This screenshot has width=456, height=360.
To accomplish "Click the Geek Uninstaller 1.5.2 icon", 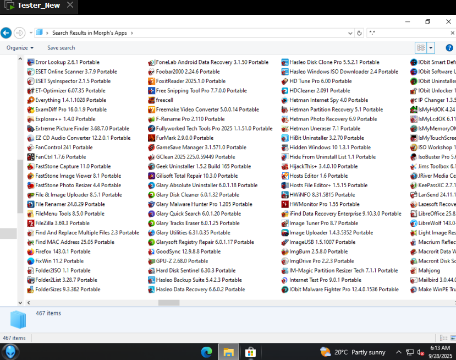I will pos(151,166).
